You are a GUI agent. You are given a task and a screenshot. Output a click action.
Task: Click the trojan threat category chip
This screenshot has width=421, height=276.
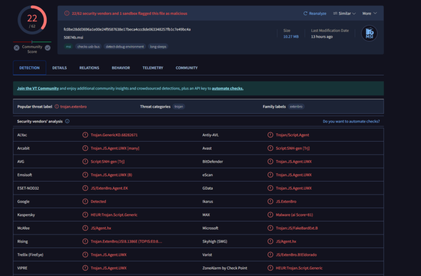coord(179,107)
